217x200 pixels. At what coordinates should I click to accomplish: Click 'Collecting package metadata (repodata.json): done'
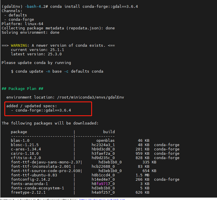58,28
